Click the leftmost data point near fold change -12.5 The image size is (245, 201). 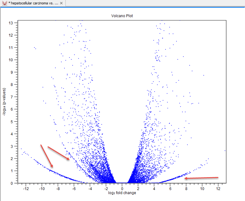click(21, 149)
